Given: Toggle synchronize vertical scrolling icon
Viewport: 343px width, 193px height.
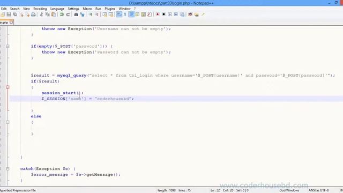Looking at the screenshot, I should tap(105, 14).
